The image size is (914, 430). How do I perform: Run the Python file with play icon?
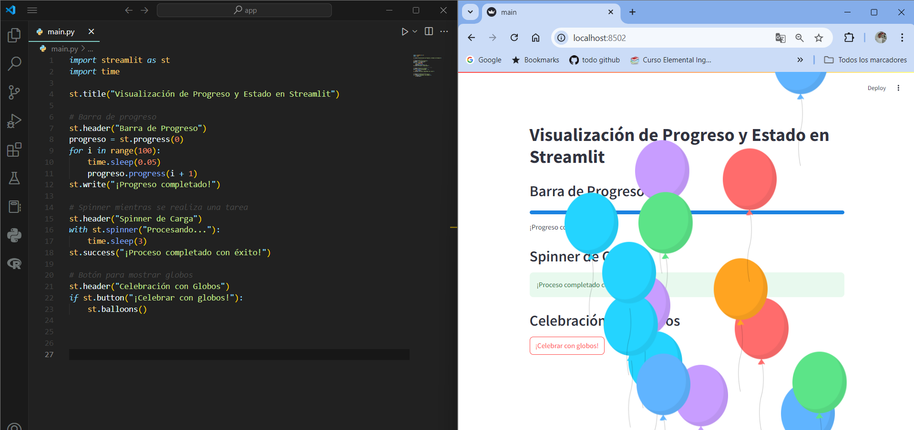pyautogui.click(x=404, y=31)
